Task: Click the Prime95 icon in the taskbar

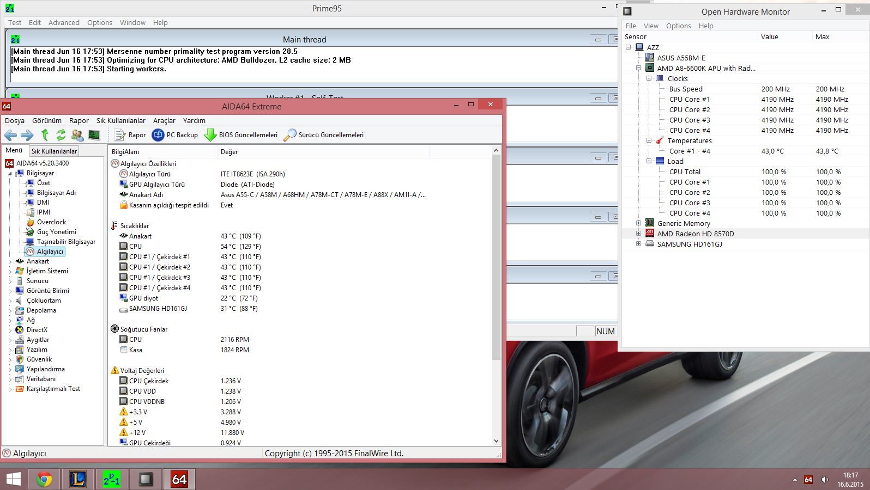Action: [x=112, y=479]
